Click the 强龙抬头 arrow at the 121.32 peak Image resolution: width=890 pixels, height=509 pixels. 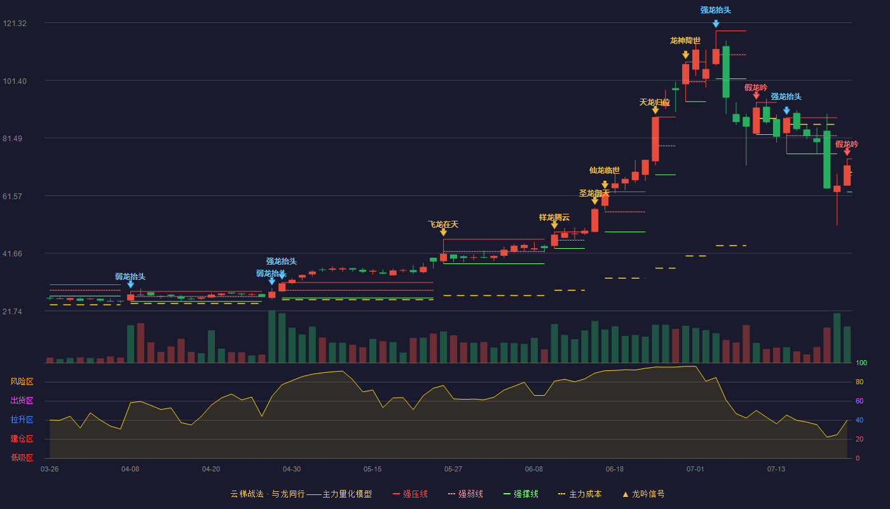pyautogui.click(x=716, y=24)
